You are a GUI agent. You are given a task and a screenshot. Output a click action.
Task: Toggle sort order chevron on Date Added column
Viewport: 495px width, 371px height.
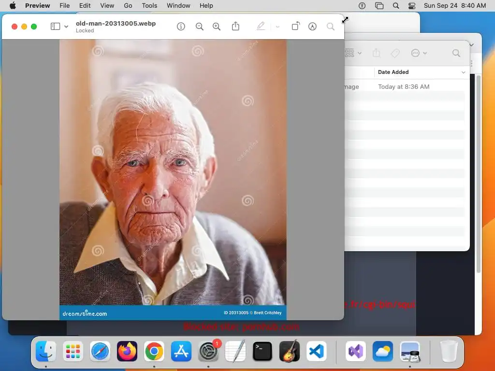pos(464,72)
